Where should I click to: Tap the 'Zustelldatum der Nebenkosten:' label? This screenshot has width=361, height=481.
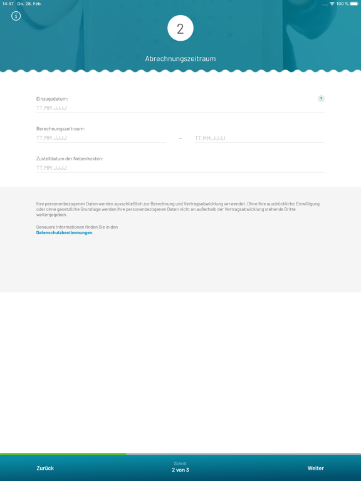pos(70,158)
